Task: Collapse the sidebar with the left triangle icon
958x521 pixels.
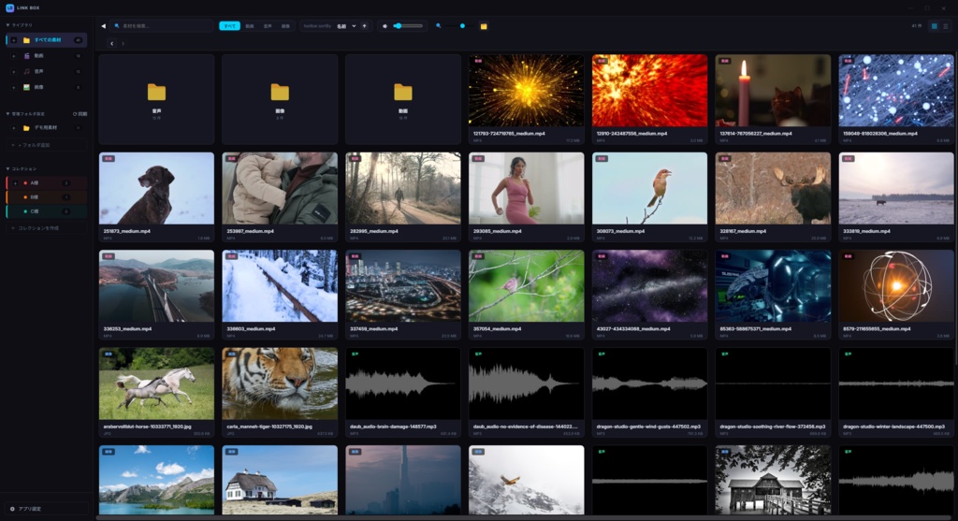Action: coord(103,26)
